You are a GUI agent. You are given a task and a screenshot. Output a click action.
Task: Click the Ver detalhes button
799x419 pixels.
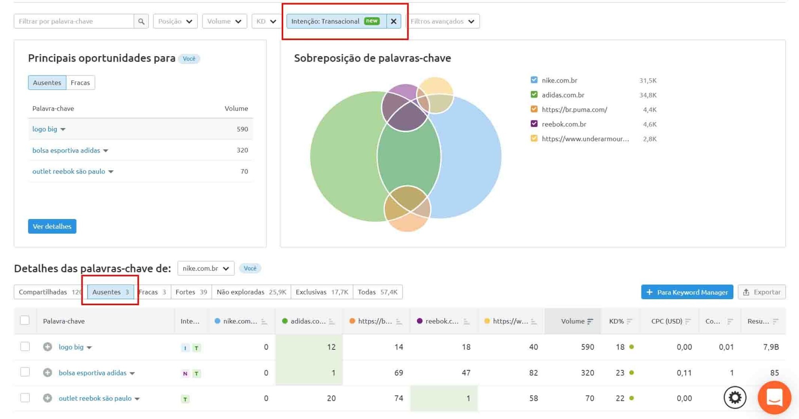coord(52,226)
